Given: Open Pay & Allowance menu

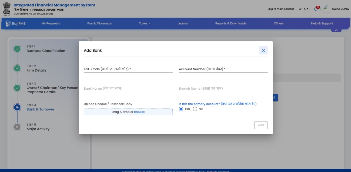Looking at the screenshot, I should point(99,23).
